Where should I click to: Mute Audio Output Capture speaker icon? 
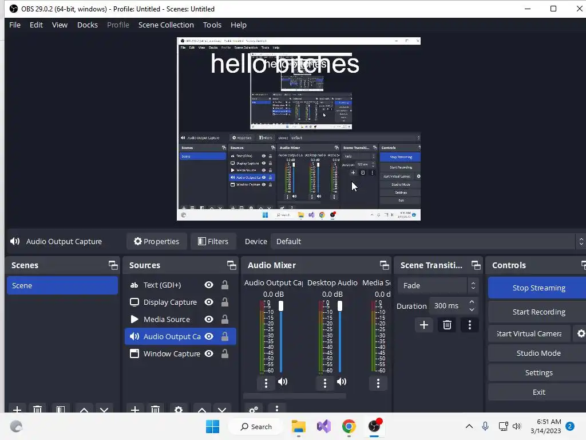[x=283, y=382]
